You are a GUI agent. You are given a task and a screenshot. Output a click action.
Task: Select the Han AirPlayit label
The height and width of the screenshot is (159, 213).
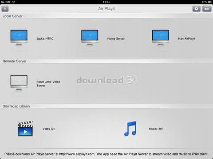pyautogui.click(x=187, y=38)
